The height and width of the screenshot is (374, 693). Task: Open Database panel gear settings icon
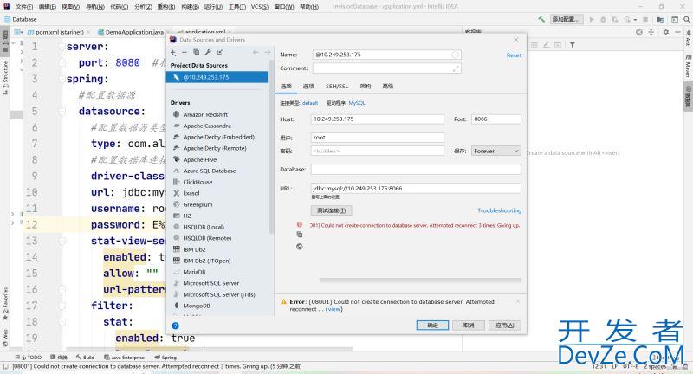coord(666,32)
